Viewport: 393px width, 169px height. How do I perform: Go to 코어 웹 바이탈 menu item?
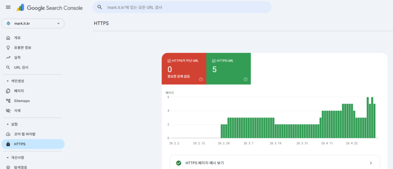33,134
